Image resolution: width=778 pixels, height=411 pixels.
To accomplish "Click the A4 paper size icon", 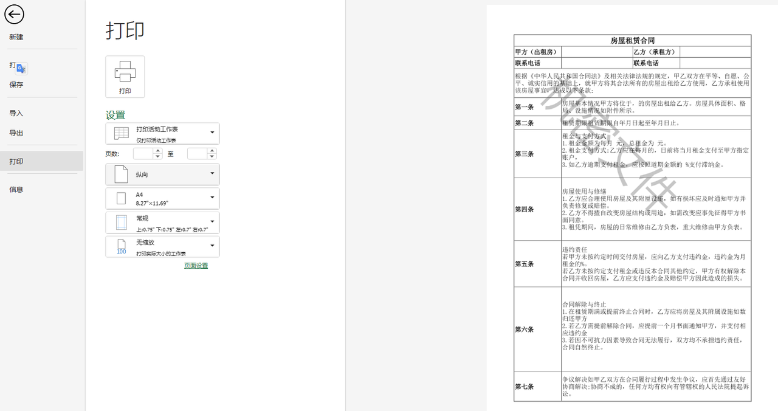I will [122, 198].
